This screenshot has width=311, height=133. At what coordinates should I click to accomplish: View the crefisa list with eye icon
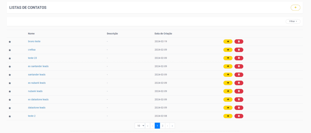pos(228,50)
